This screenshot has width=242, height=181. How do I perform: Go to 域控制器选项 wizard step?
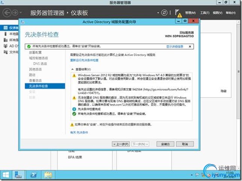click(x=38, y=58)
